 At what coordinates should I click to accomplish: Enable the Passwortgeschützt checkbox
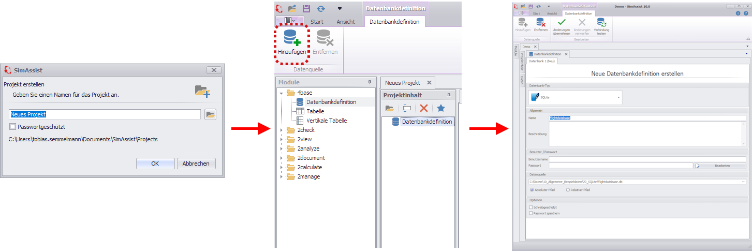pyautogui.click(x=12, y=127)
